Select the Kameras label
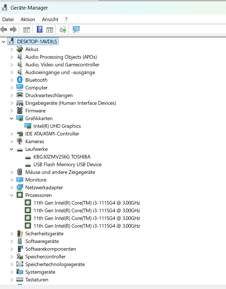Viewport: 226px width, 289px height. (x=35, y=141)
